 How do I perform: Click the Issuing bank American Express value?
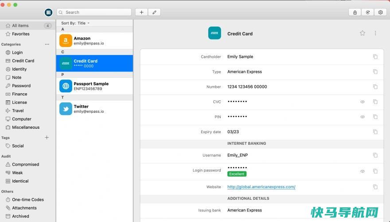pyautogui.click(x=245, y=210)
